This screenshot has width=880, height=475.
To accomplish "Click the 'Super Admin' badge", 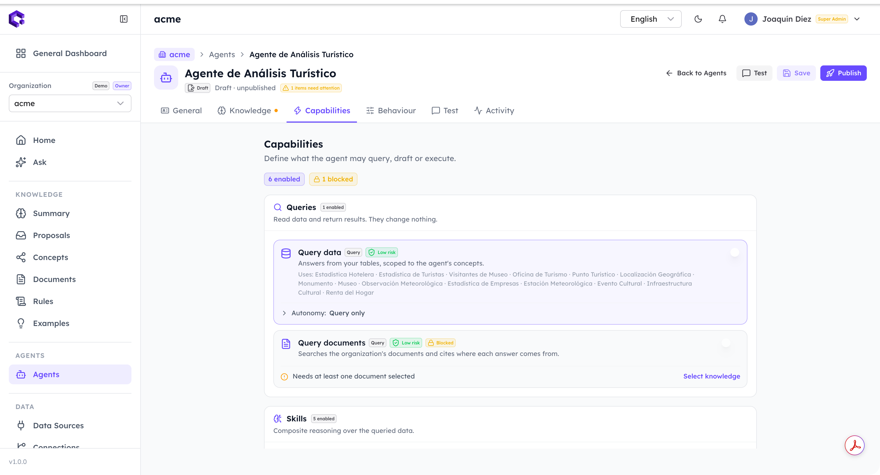I will pyautogui.click(x=832, y=19).
